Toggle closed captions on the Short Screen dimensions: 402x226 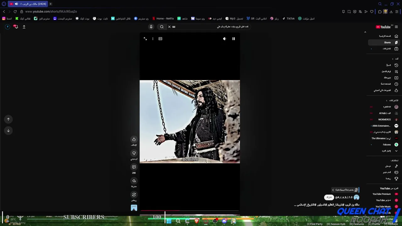tap(160, 39)
